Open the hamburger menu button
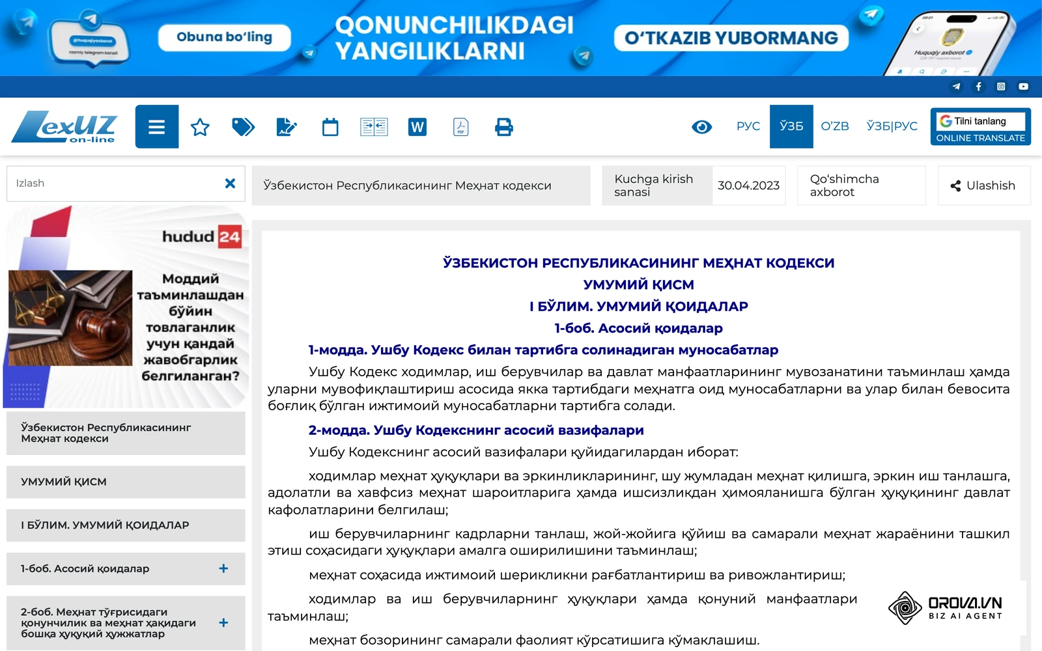1042x651 pixels. pyautogui.click(x=157, y=126)
